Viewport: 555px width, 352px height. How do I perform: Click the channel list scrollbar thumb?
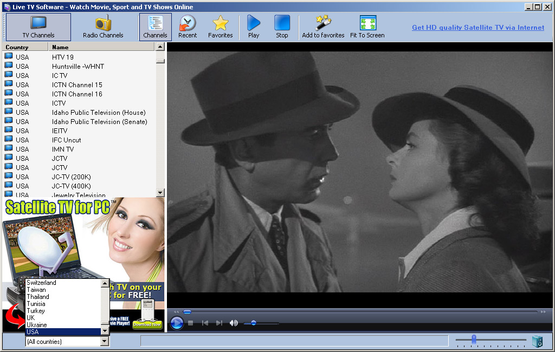coord(160,61)
